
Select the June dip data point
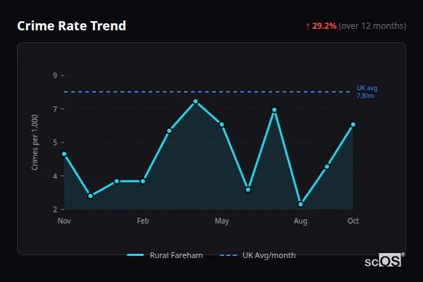pyautogui.click(x=248, y=190)
